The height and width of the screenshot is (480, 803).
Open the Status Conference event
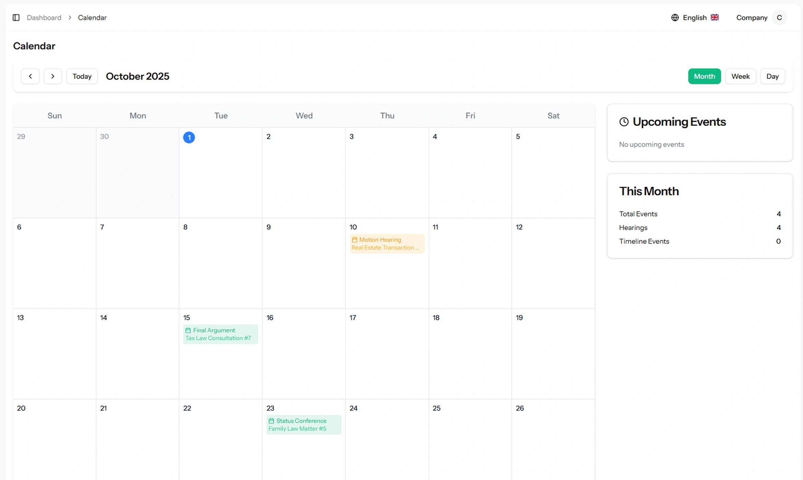tap(303, 424)
